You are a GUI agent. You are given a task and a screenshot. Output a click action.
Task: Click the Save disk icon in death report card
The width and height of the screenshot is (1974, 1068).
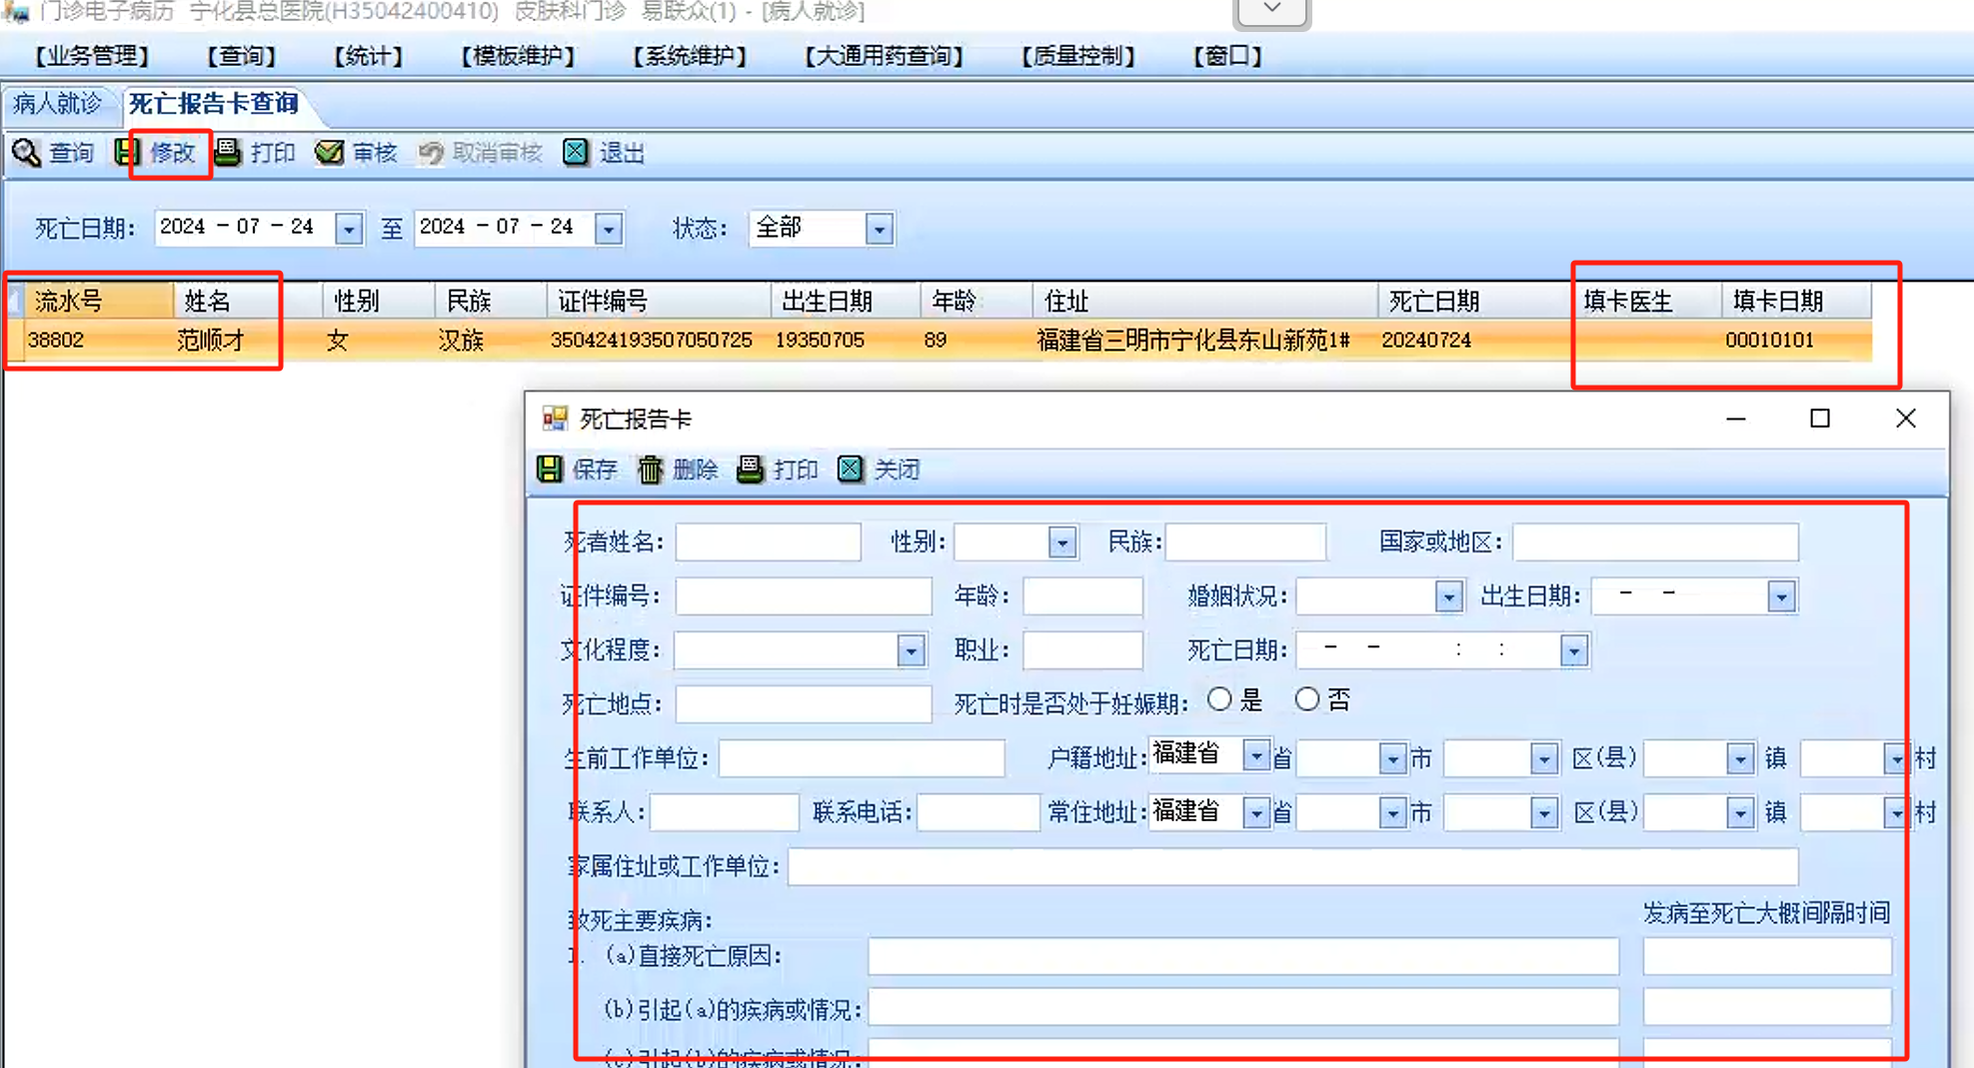pos(550,470)
